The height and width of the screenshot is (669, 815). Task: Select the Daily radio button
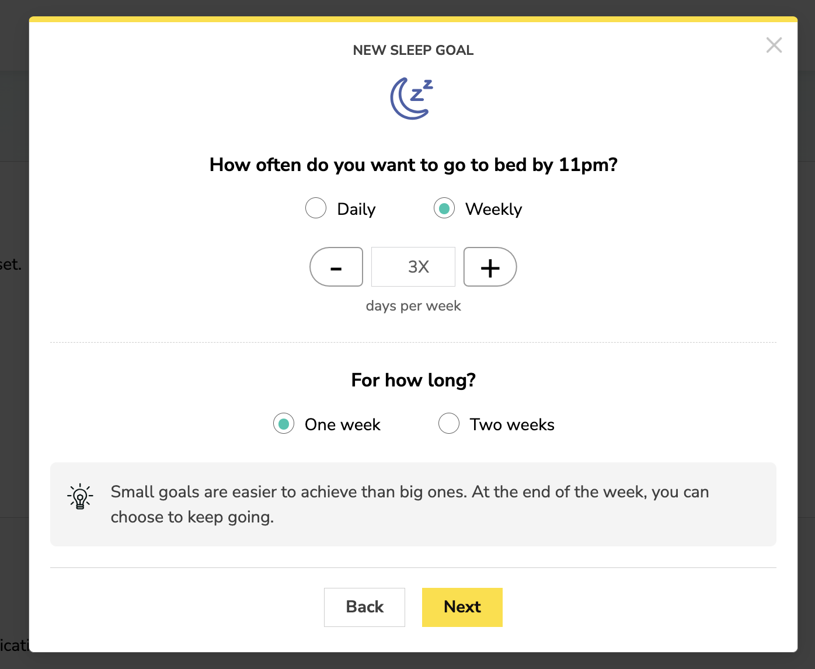[x=316, y=208]
